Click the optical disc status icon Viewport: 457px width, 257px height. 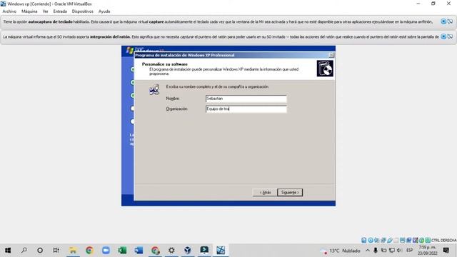pos(371,240)
